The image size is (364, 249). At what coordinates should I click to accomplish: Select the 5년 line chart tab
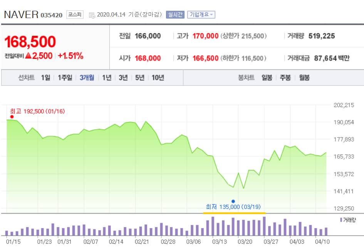click(x=140, y=77)
